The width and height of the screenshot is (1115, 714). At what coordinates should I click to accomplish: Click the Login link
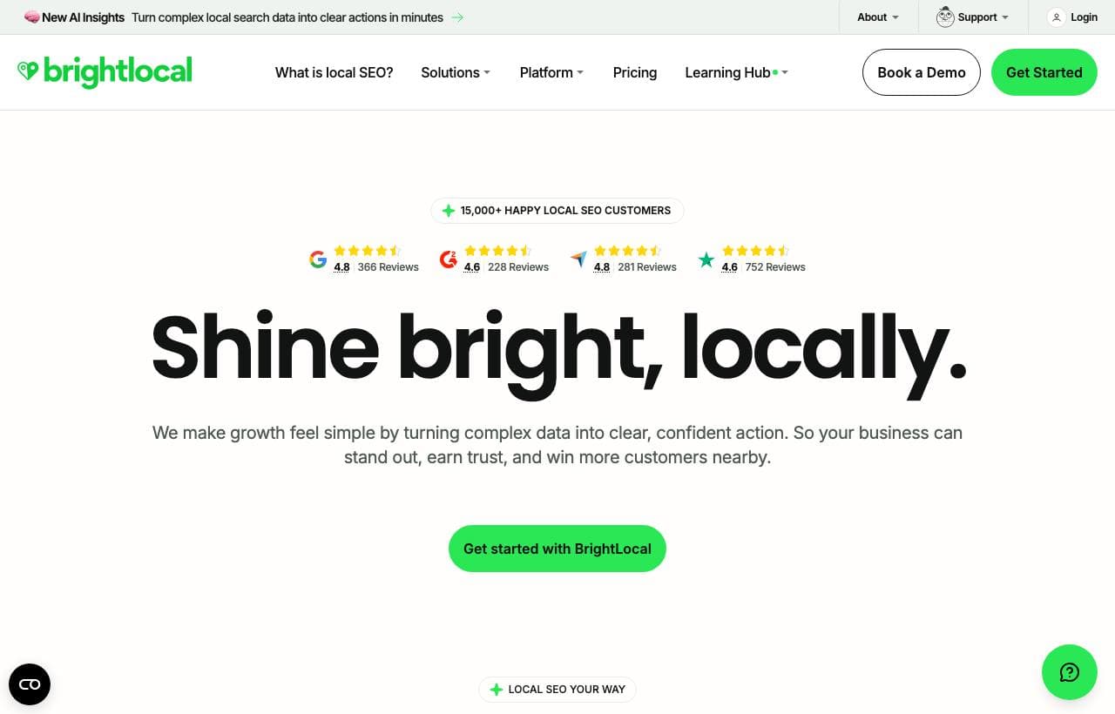pyautogui.click(x=1085, y=17)
